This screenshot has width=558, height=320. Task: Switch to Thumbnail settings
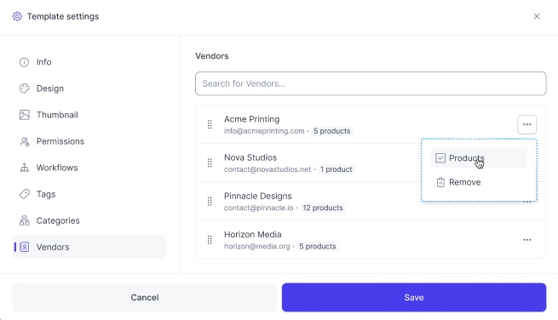pos(89,115)
